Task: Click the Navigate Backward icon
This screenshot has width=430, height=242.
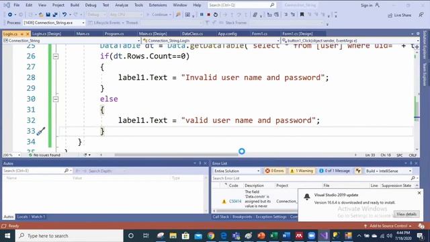Action: coord(10,15)
